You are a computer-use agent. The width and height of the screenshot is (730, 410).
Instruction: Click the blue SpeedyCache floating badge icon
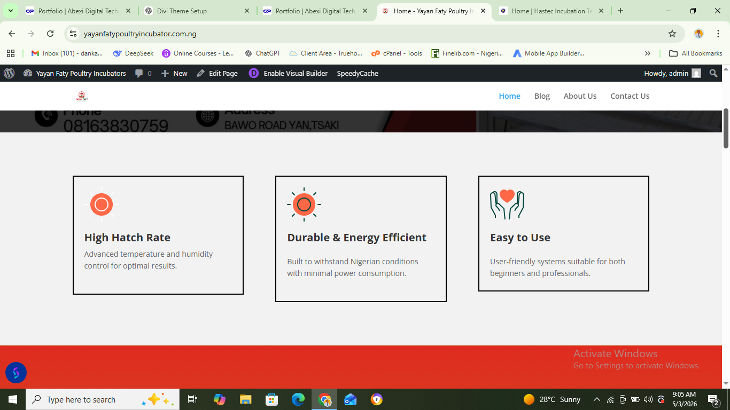point(16,373)
